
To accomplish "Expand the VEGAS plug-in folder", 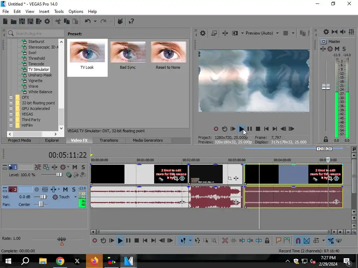I will [x=11, y=114].
